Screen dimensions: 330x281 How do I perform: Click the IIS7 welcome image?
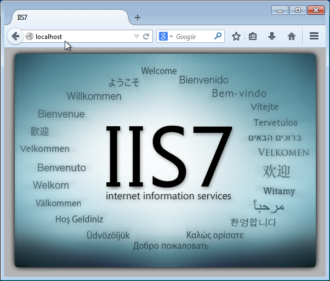[x=165, y=160]
